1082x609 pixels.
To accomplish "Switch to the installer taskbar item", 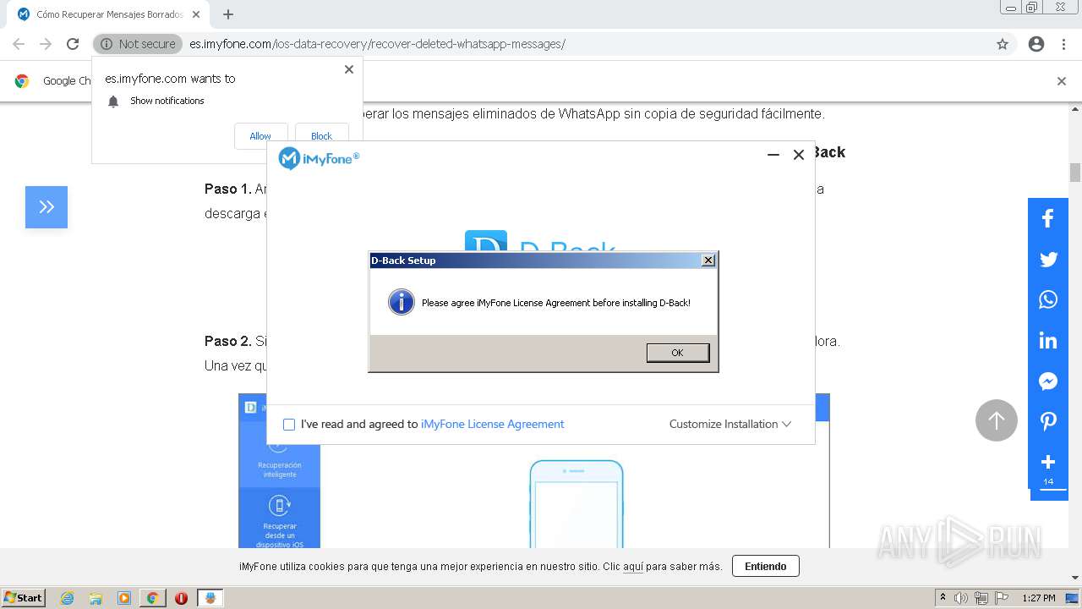I will point(210,598).
